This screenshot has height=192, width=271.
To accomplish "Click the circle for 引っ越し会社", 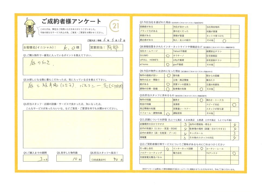I will (167, 149).
